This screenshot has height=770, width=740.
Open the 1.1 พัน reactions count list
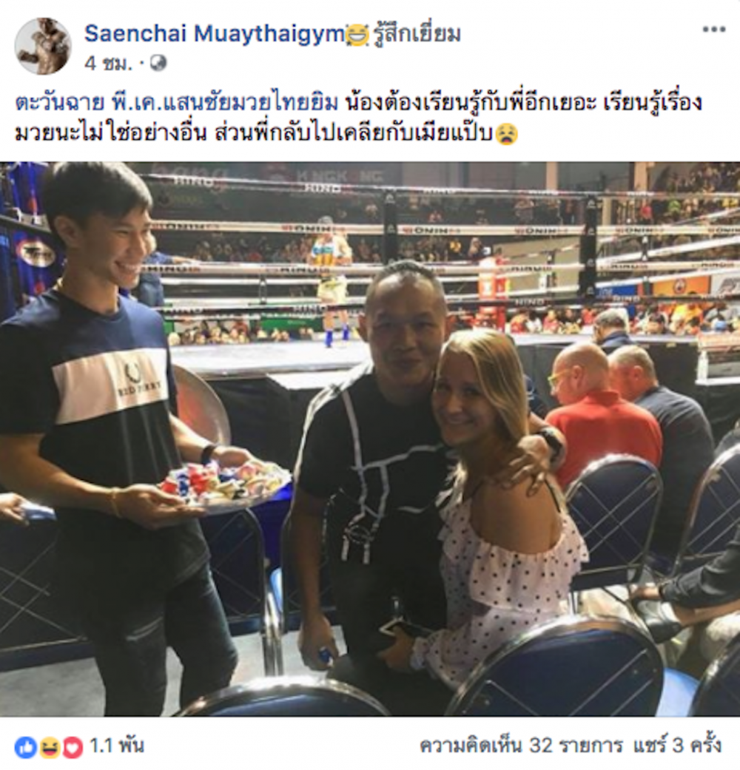[x=116, y=746]
